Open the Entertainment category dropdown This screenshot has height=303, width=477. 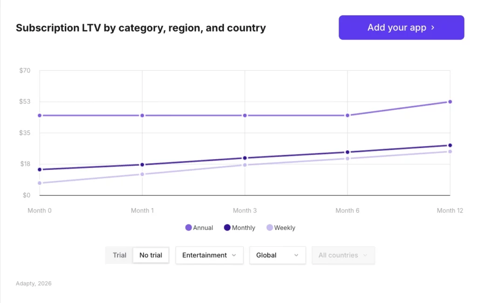(x=209, y=255)
